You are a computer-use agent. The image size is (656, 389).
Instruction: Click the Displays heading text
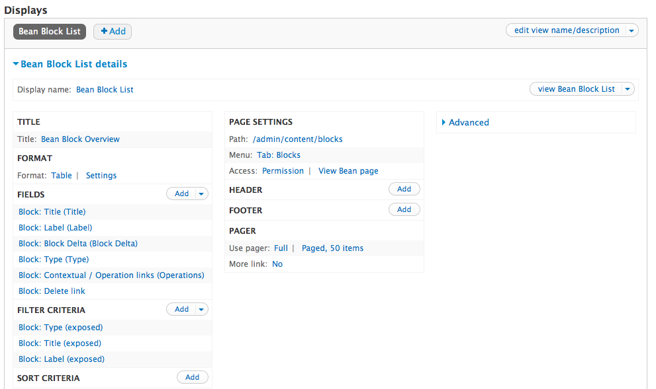point(26,11)
